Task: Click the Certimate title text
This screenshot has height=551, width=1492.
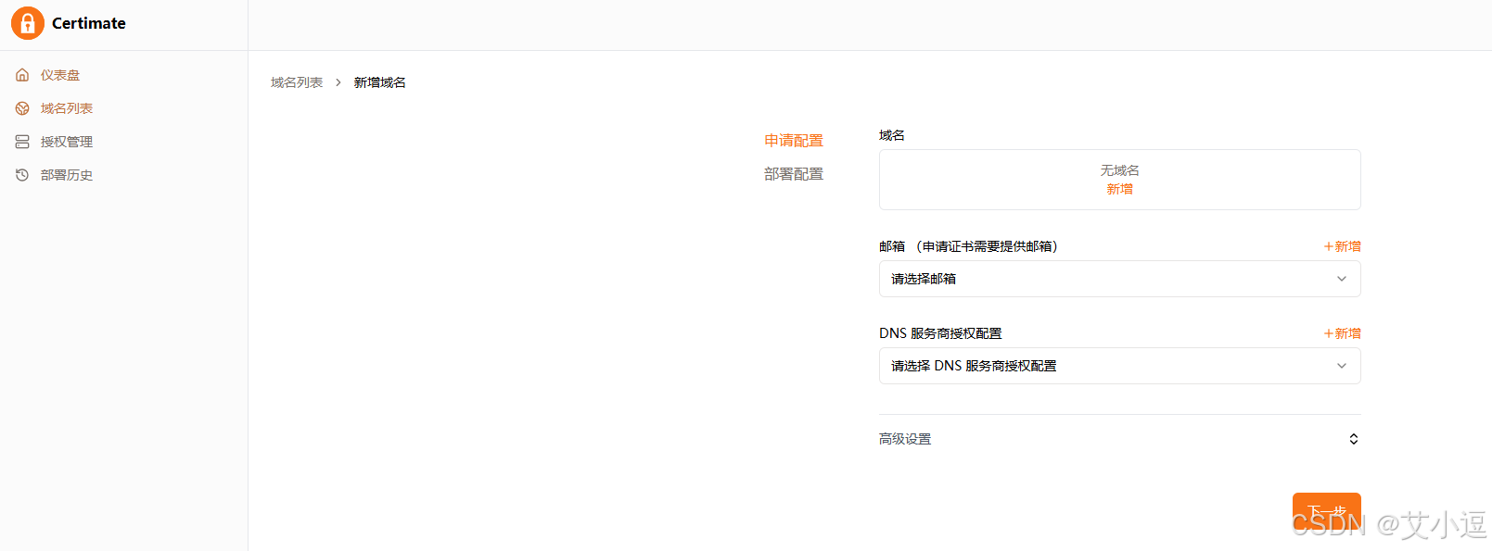Action: pyautogui.click(x=89, y=23)
